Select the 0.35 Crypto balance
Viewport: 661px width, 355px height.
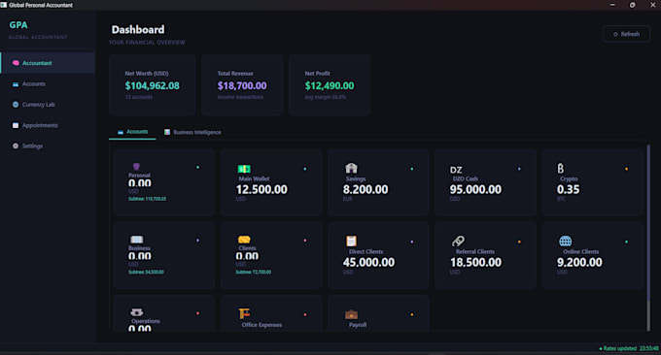[x=569, y=189]
